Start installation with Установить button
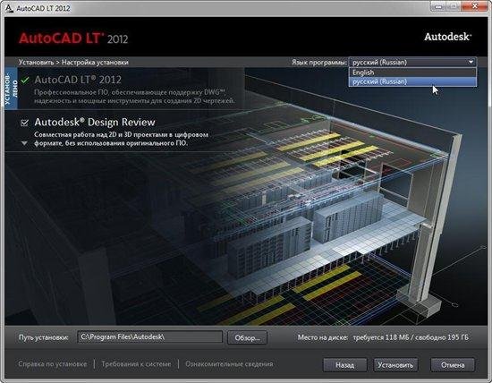 [395, 365]
